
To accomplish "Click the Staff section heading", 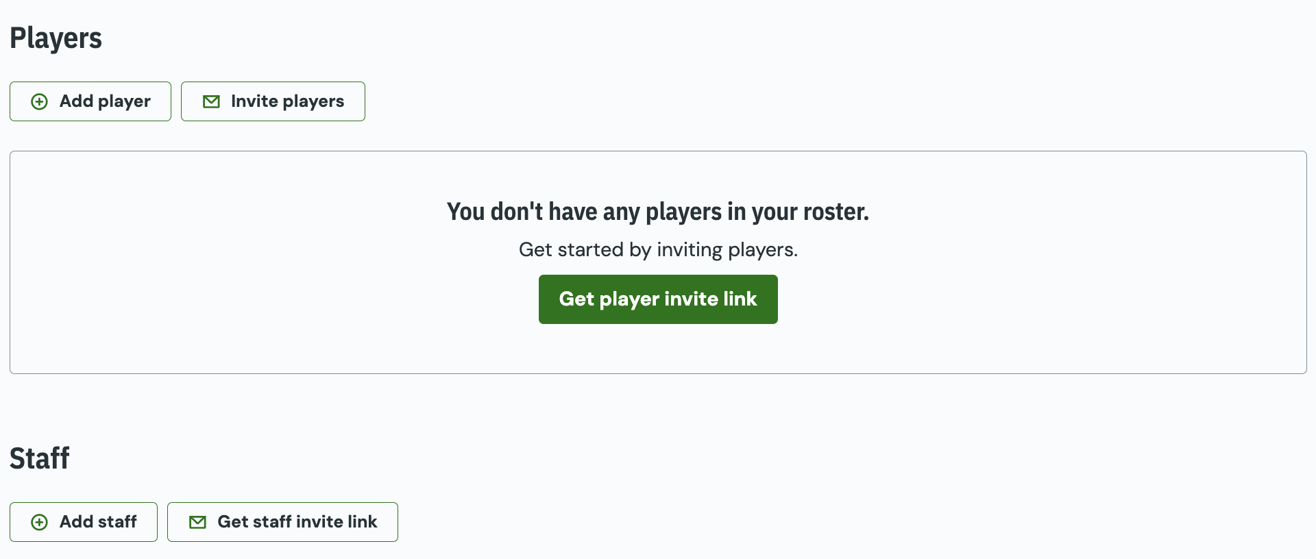I will (x=40, y=458).
